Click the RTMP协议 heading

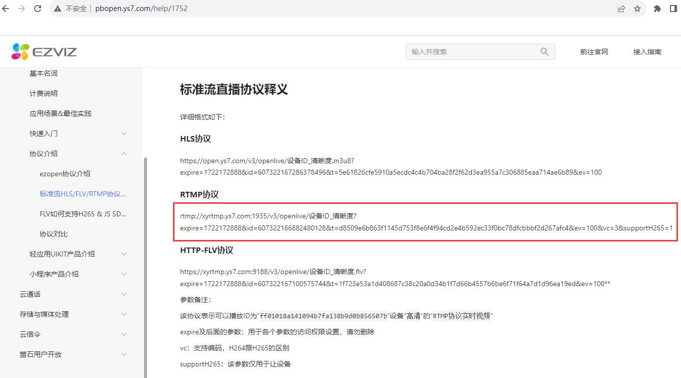tap(200, 195)
